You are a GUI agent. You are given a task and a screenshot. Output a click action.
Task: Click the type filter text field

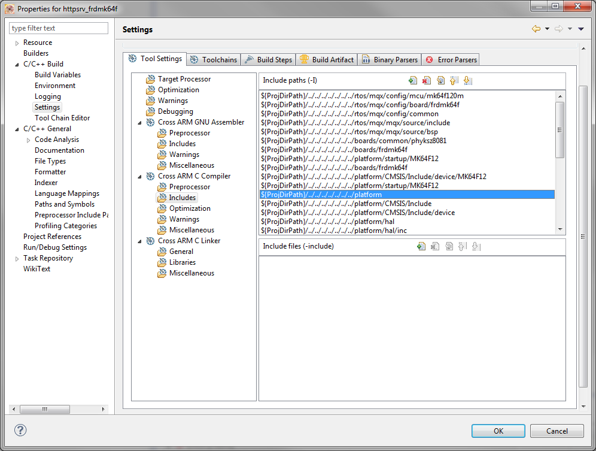tap(59, 28)
